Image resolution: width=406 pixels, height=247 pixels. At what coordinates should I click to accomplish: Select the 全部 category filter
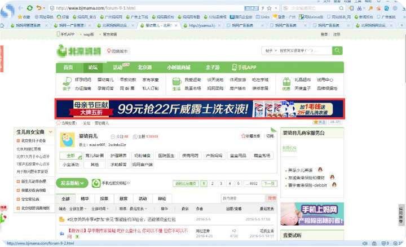click(70, 156)
